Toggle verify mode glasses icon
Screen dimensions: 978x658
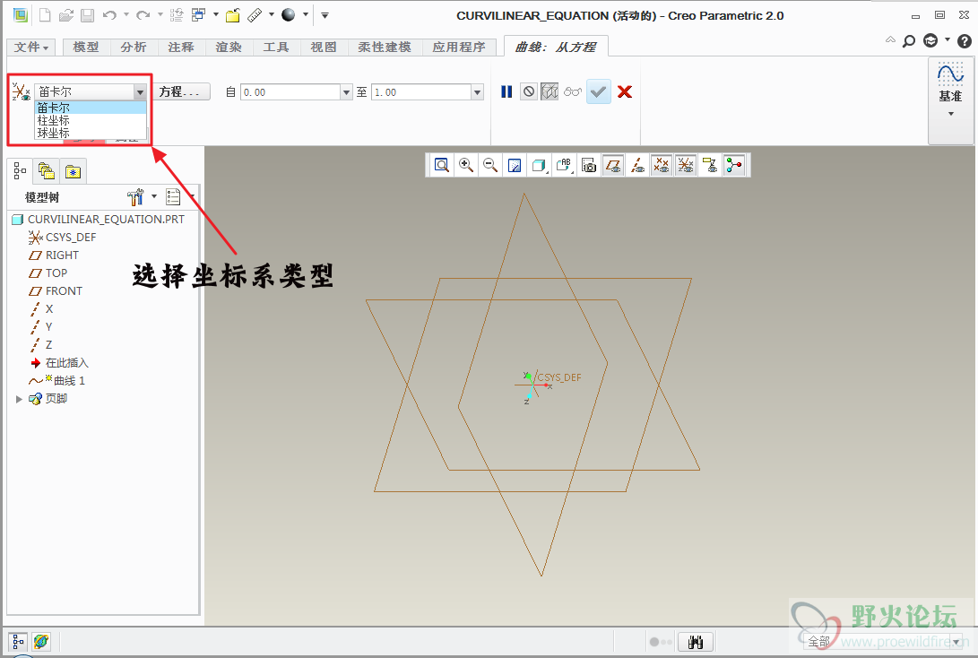(x=573, y=91)
